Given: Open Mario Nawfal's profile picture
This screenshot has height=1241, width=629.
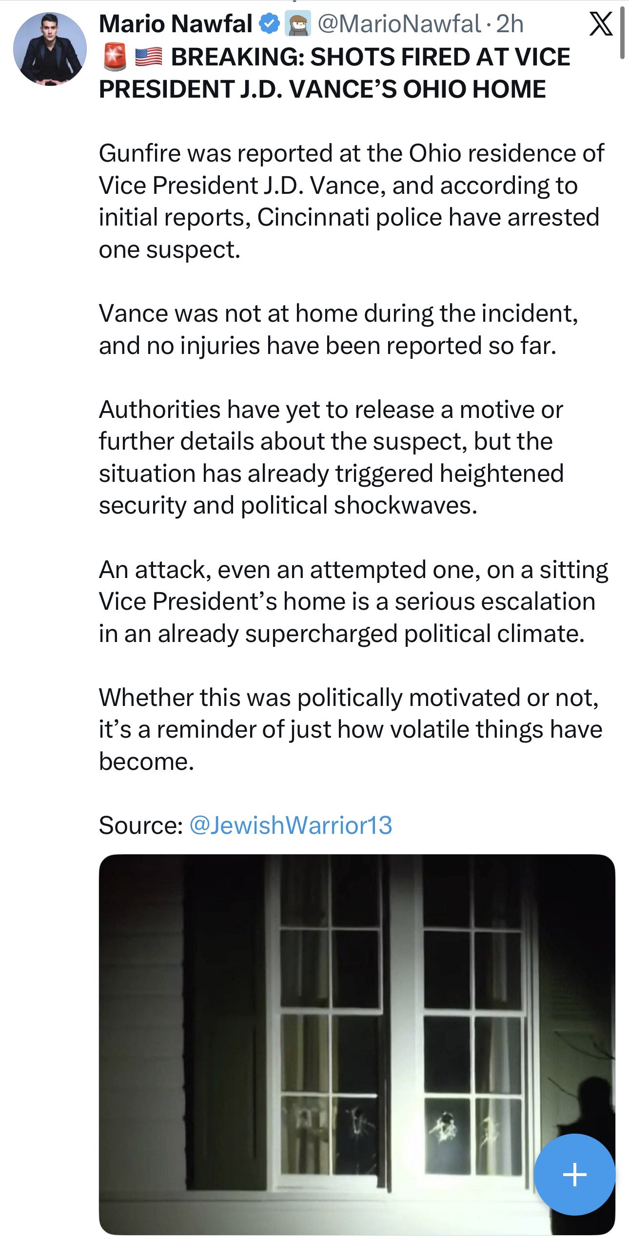Looking at the screenshot, I should point(50,49).
